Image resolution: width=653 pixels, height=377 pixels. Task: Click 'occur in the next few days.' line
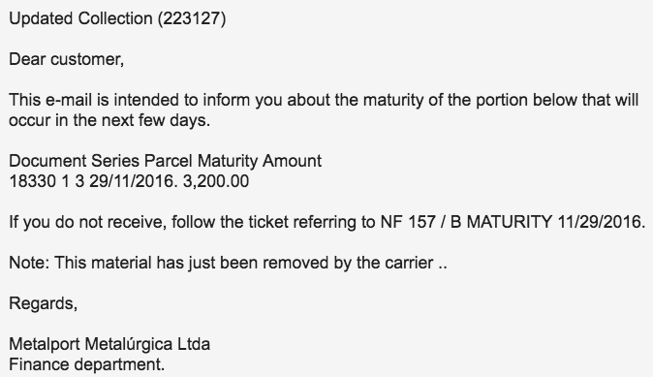click(x=109, y=120)
